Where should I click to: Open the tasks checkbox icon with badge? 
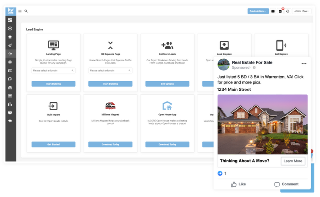point(280,11)
